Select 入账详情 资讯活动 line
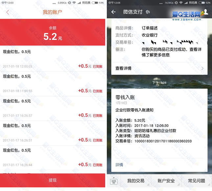This screenshot has width=212, height=191. (x=132, y=136)
